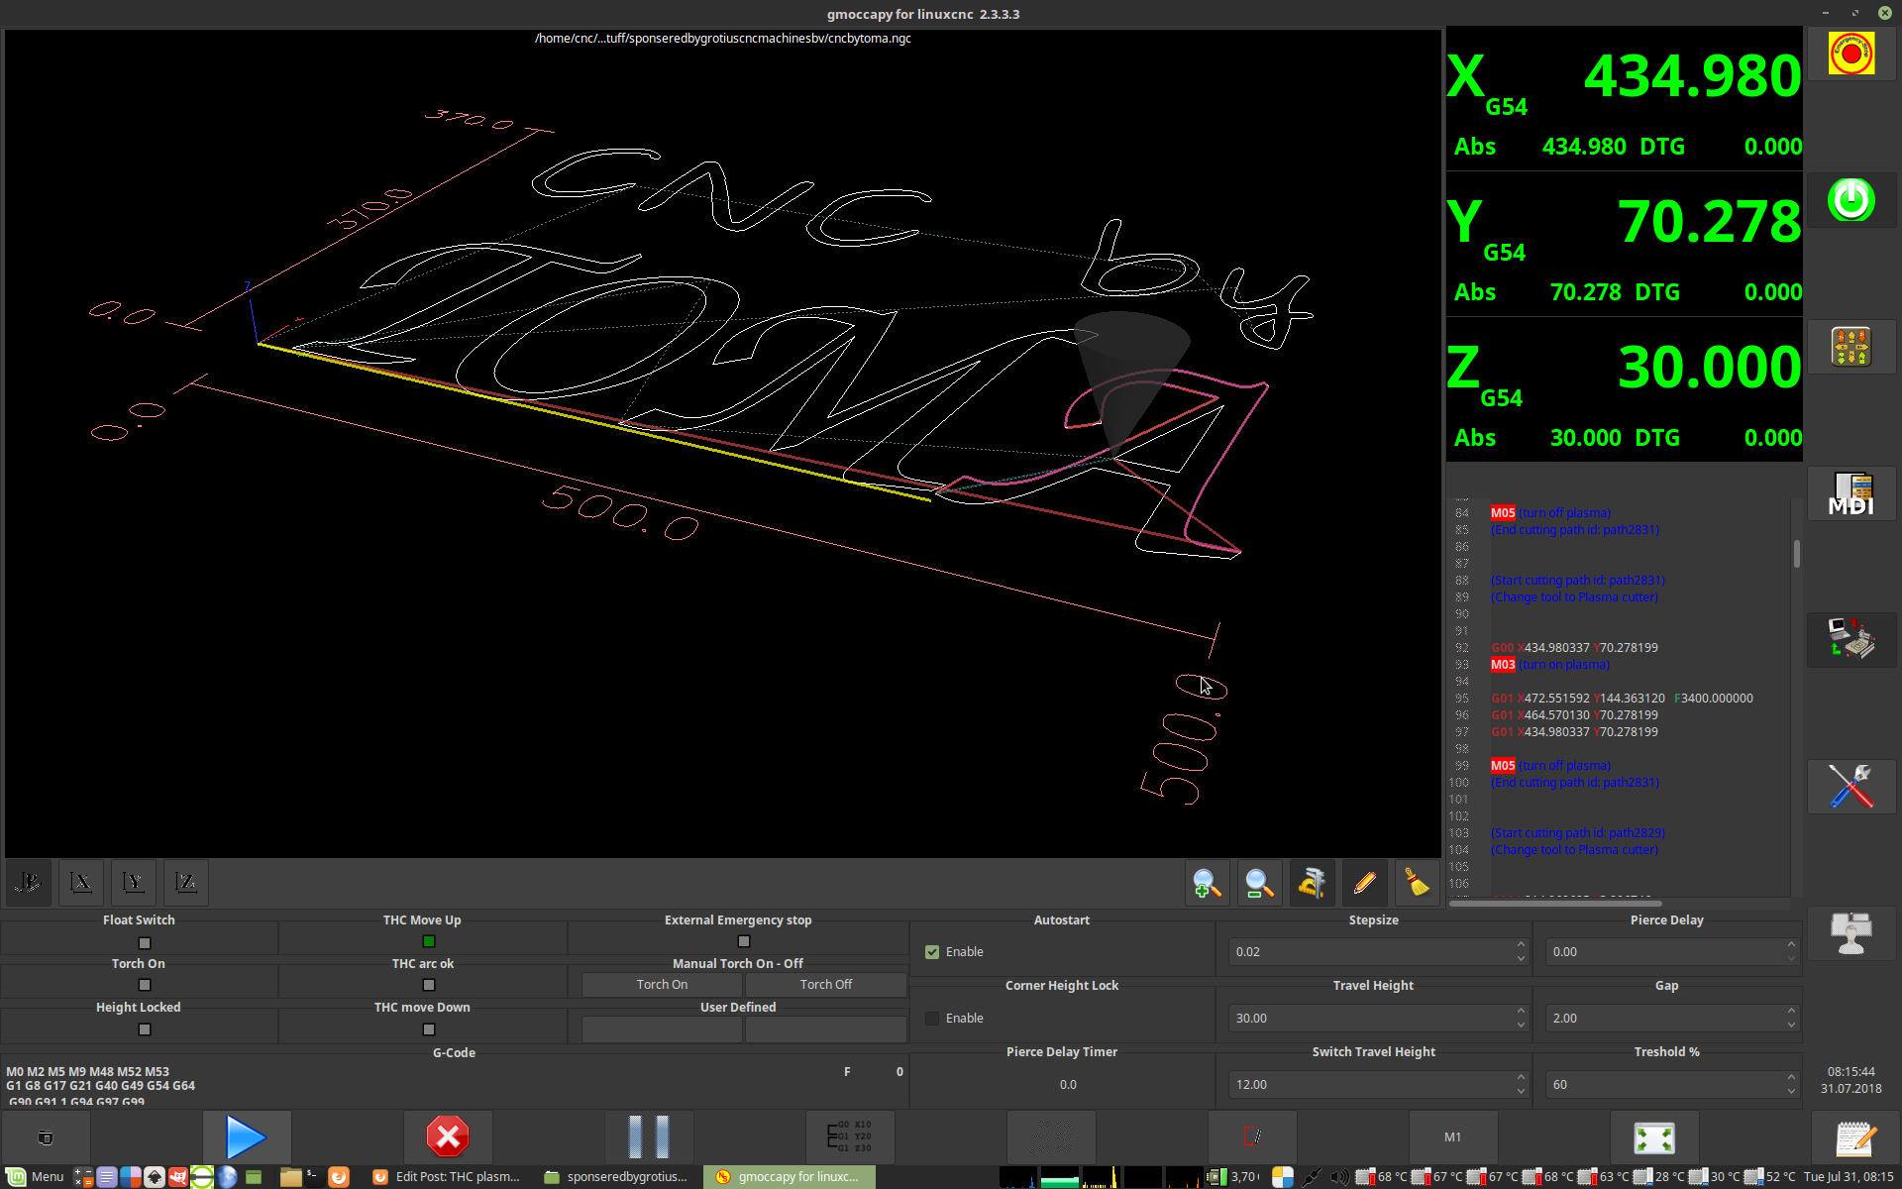This screenshot has height=1189, width=1902.
Task: Pause the running program
Action: 649,1136
